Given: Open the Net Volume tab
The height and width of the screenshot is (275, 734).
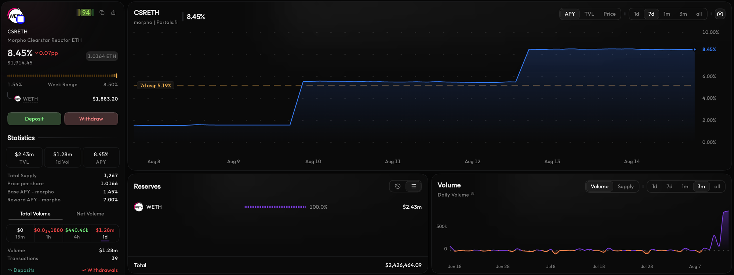Looking at the screenshot, I should pos(90,214).
